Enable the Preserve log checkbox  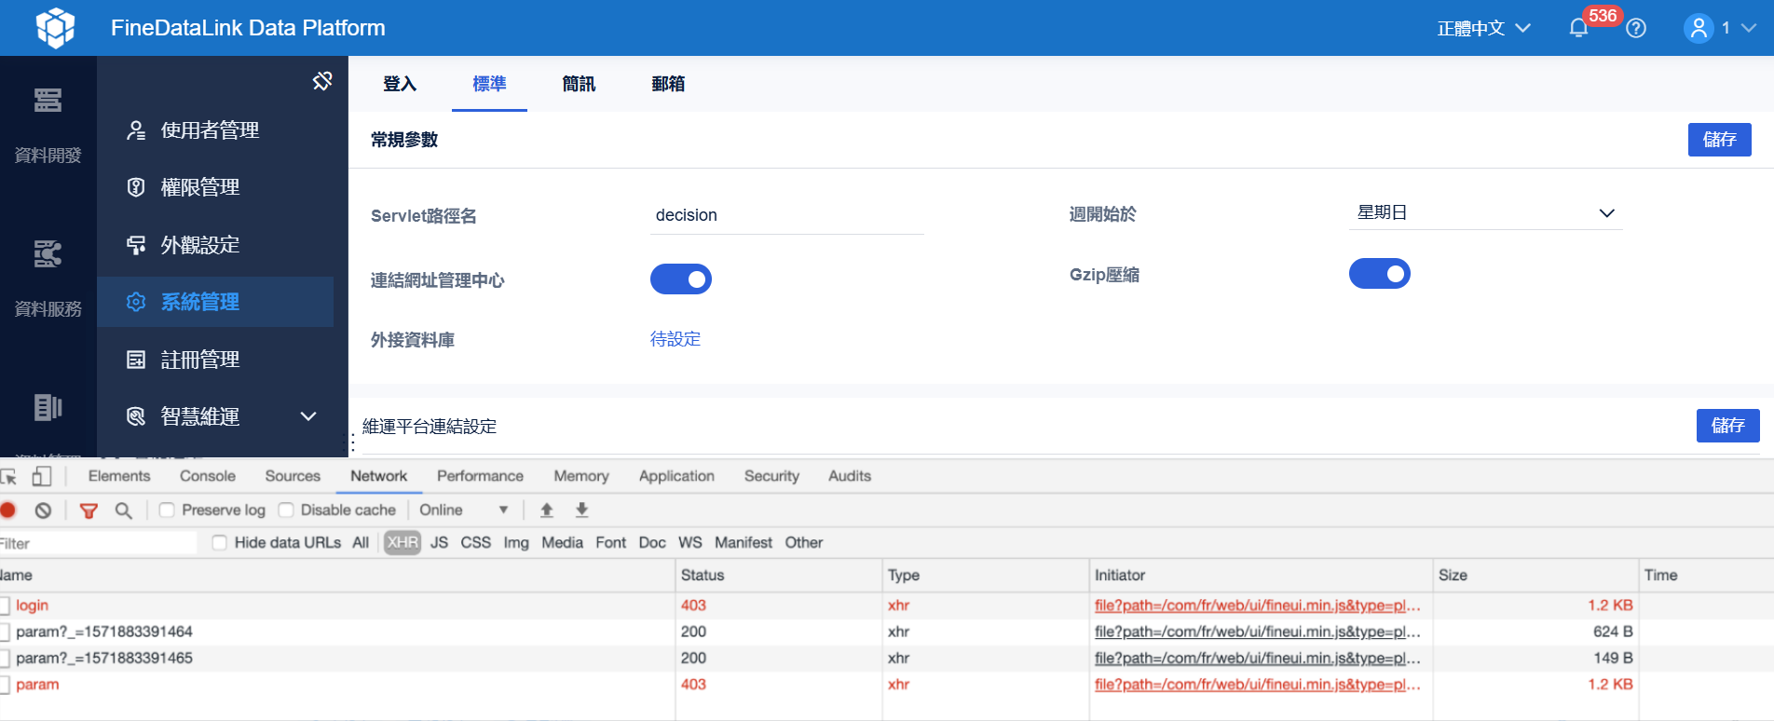[x=168, y=510]
